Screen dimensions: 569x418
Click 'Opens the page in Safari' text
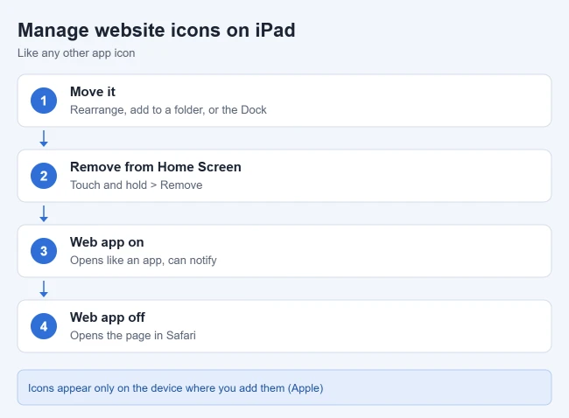coord(133,335)
